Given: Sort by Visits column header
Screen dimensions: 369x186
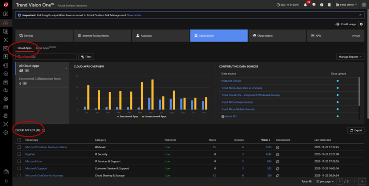Looking at the screenshot, I should click(266, 140).
